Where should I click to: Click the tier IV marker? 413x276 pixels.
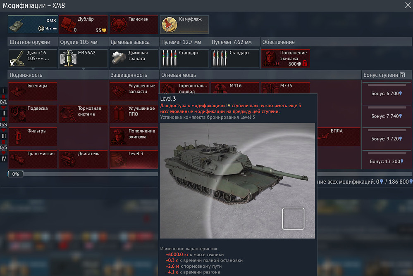coord(4,159)
